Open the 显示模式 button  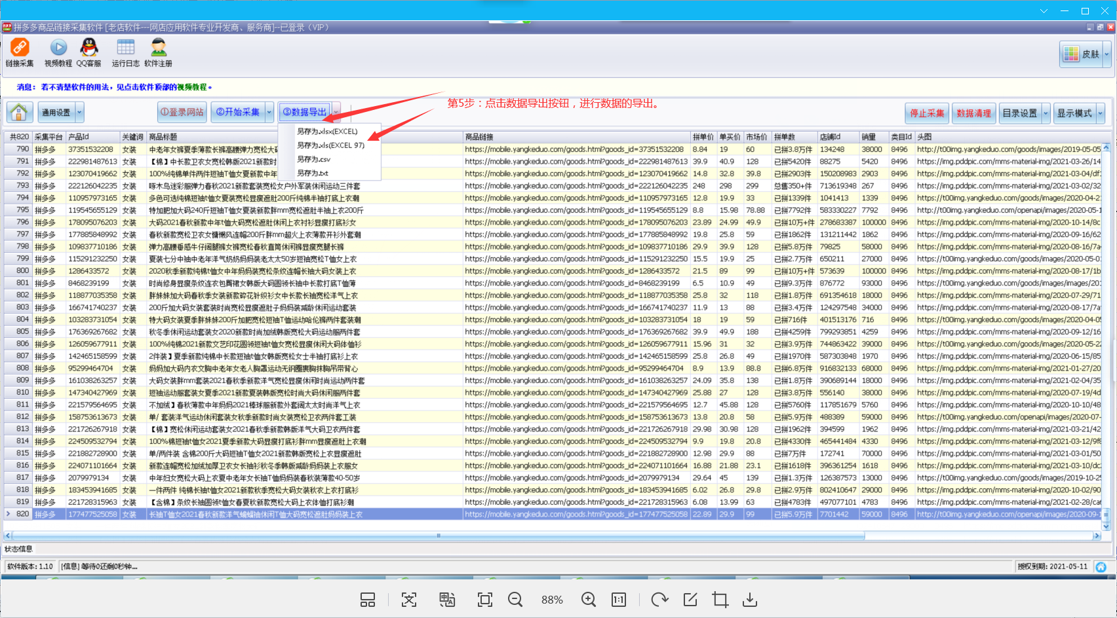tap(1074, 113)
